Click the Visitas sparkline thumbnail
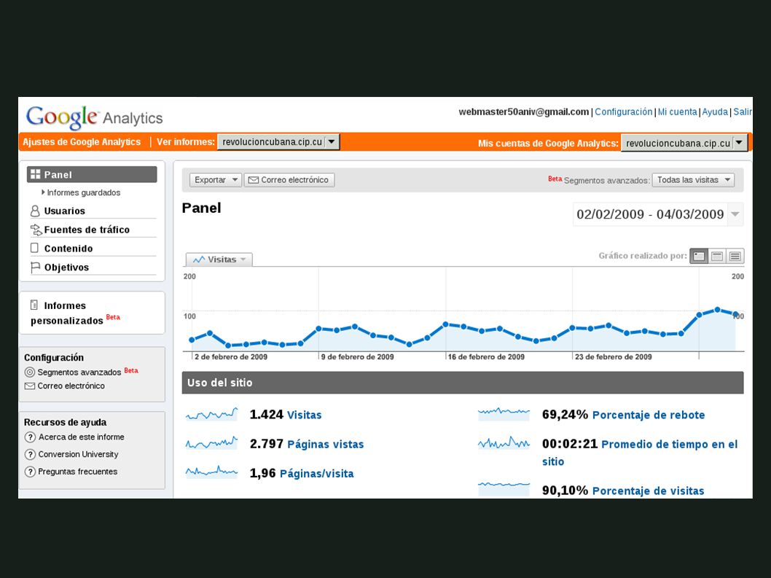The image size is (771, 578). (x=211, y=415)
